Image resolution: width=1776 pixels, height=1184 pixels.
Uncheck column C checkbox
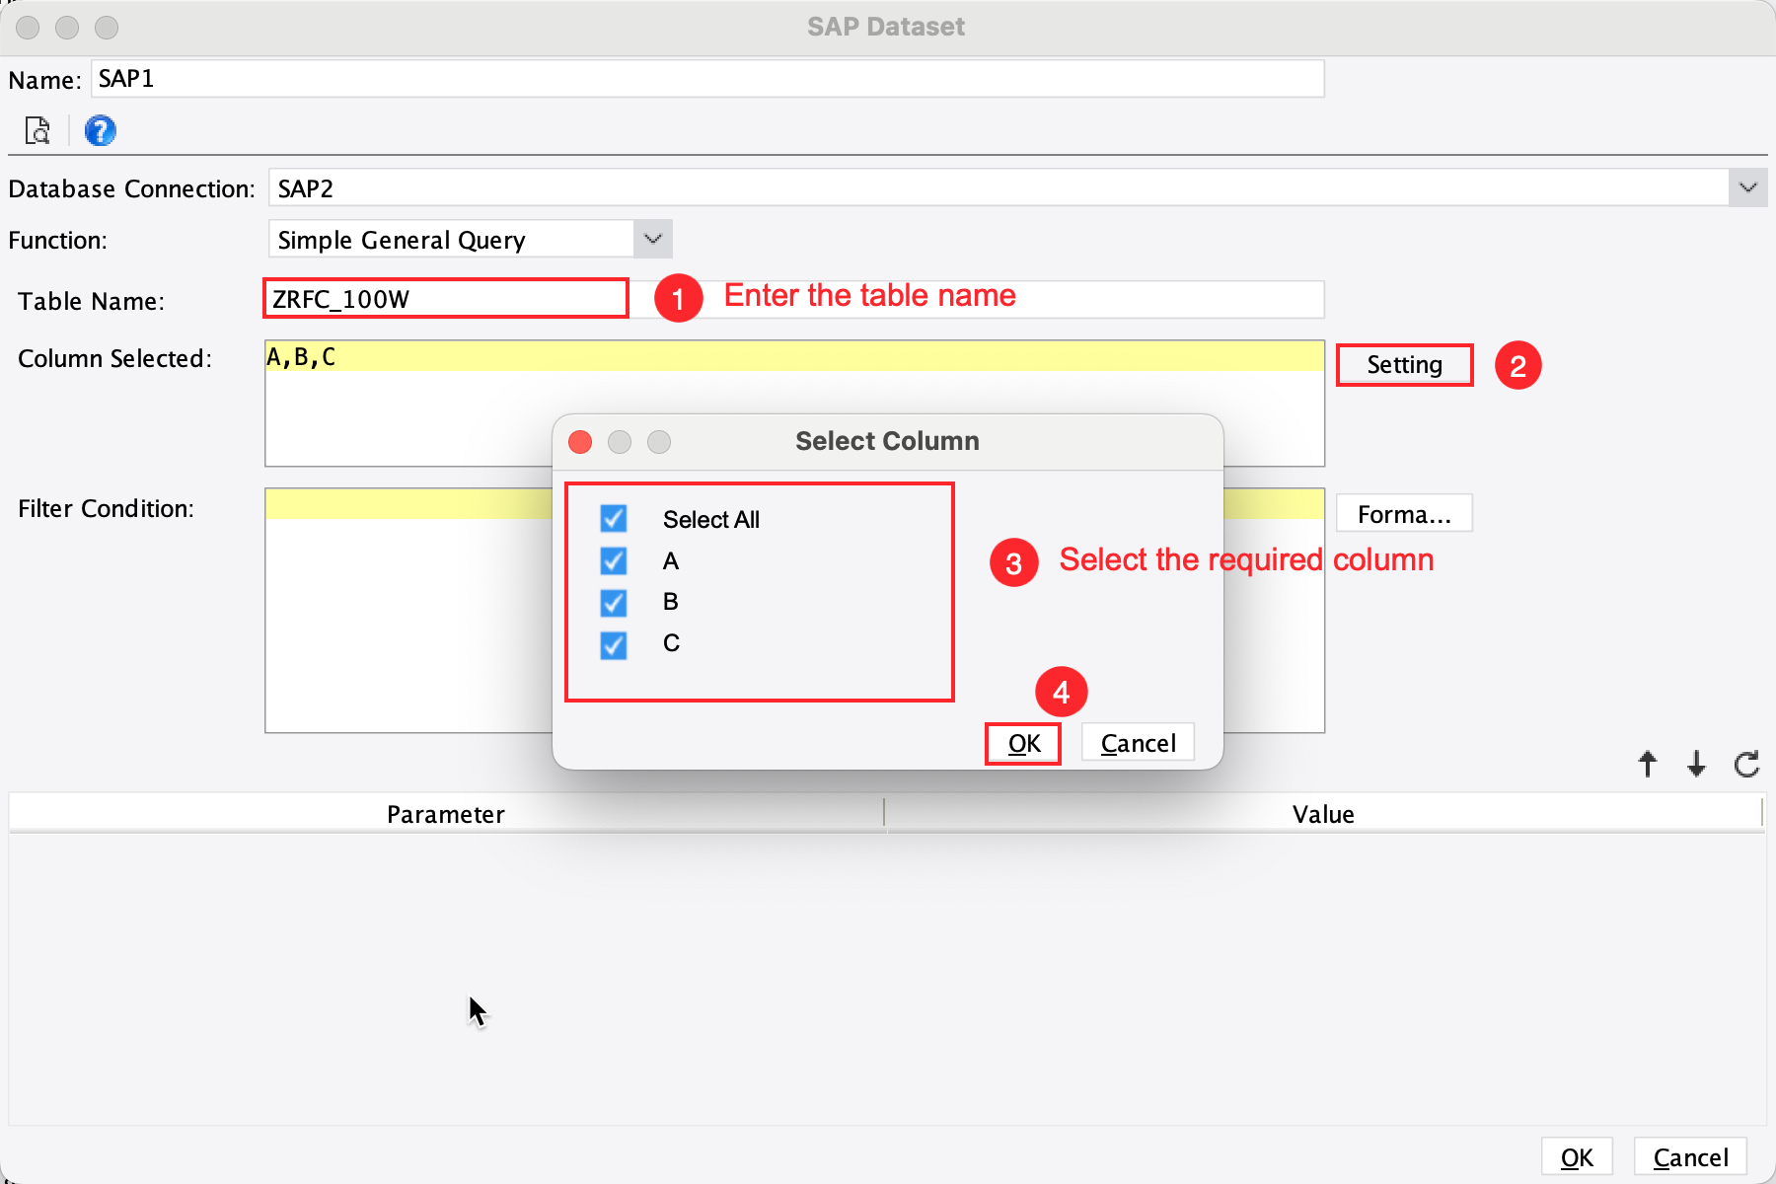coord(614,644)
